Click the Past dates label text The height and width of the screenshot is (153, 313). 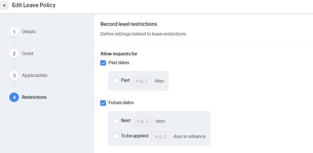119,63
